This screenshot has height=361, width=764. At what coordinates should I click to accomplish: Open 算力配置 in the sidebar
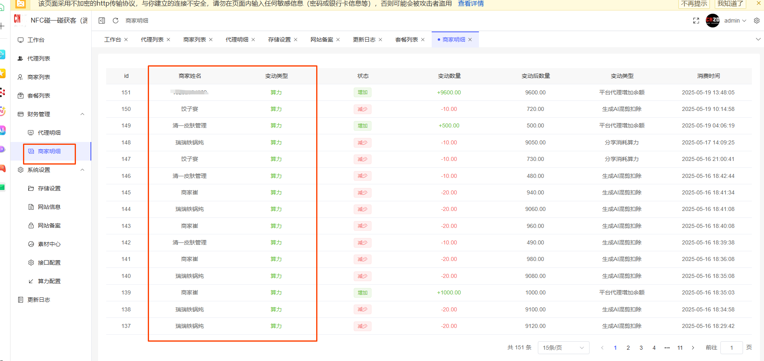coord(49,281)
